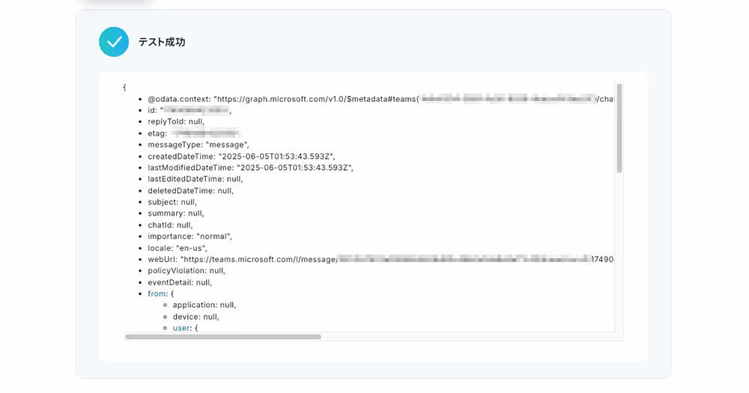Click the vertical scrollbar thumb of JSON panel
749x393 pixels.
619,128
